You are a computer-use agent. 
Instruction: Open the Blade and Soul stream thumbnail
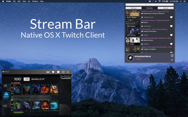133,41
